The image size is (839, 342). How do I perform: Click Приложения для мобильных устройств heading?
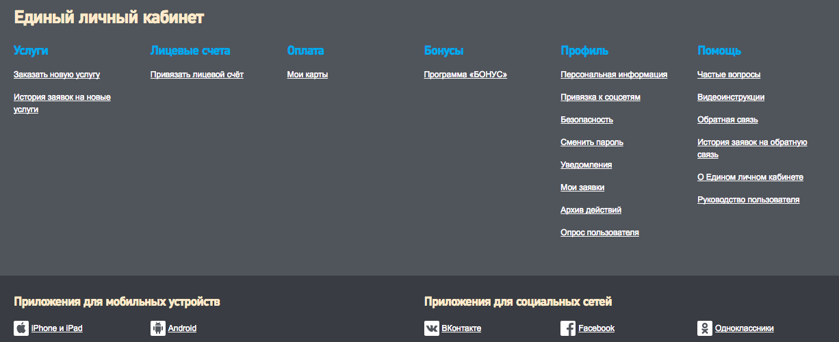point(117,302)
